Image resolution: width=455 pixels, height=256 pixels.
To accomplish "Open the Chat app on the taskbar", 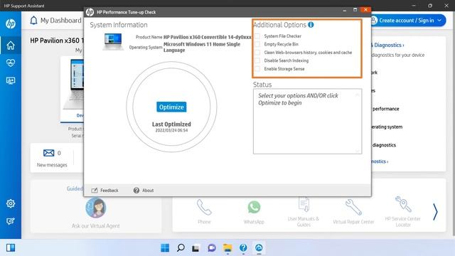I will pyautogui.click(x=212, y=248).
